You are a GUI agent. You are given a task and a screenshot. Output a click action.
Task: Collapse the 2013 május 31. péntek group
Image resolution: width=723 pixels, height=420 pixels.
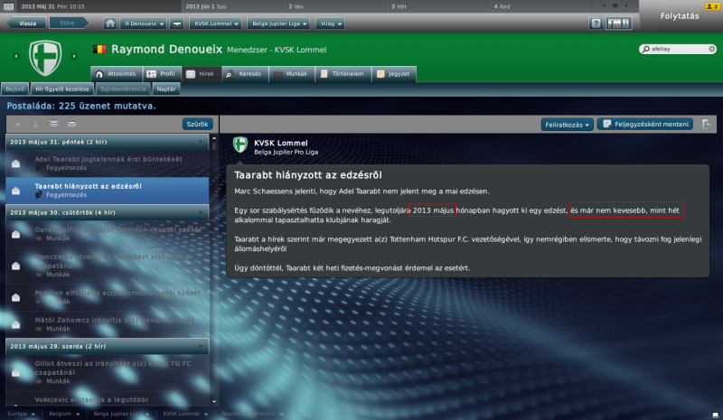(x=201, y=142)
